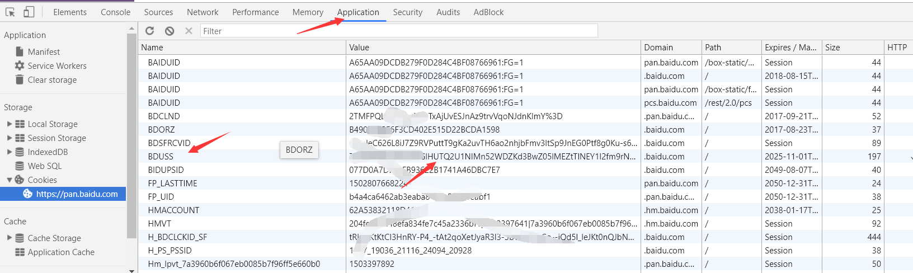Sort by the HTTP column header

[898, 48]
